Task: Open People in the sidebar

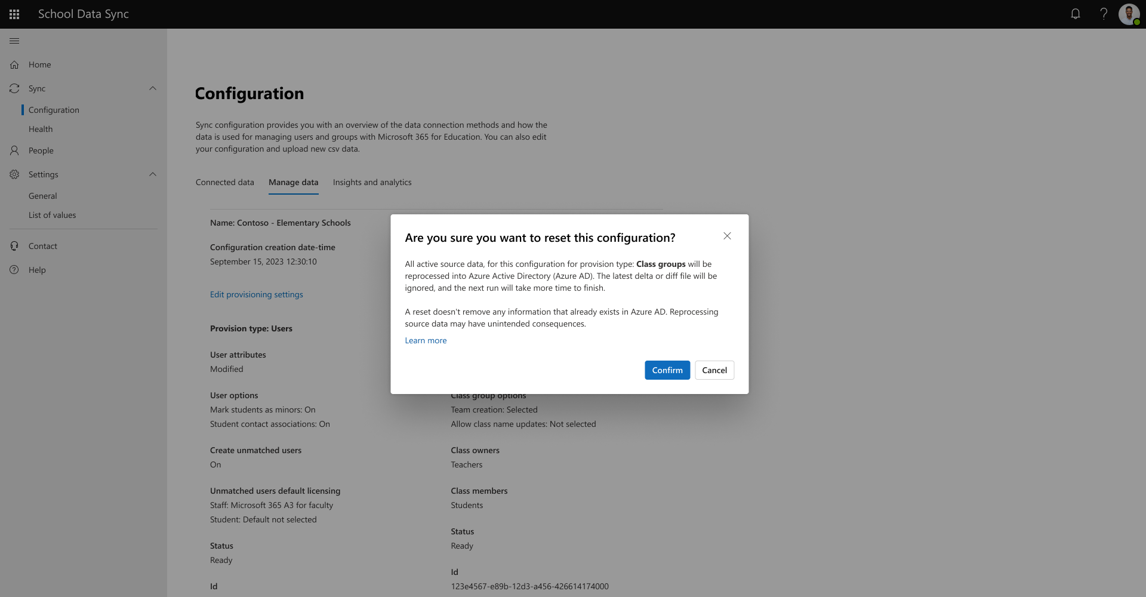Action: click(x=41, y=150)
